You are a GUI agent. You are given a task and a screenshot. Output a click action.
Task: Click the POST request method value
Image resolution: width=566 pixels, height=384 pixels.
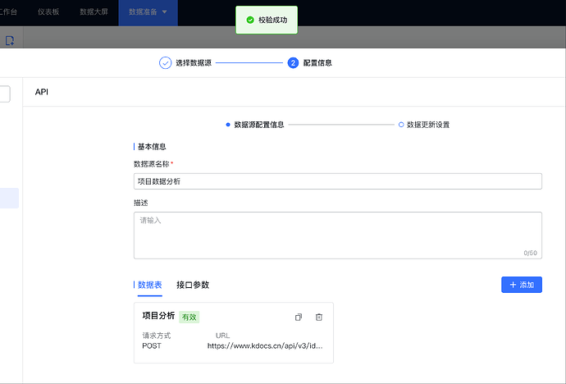tap(152, 345)
